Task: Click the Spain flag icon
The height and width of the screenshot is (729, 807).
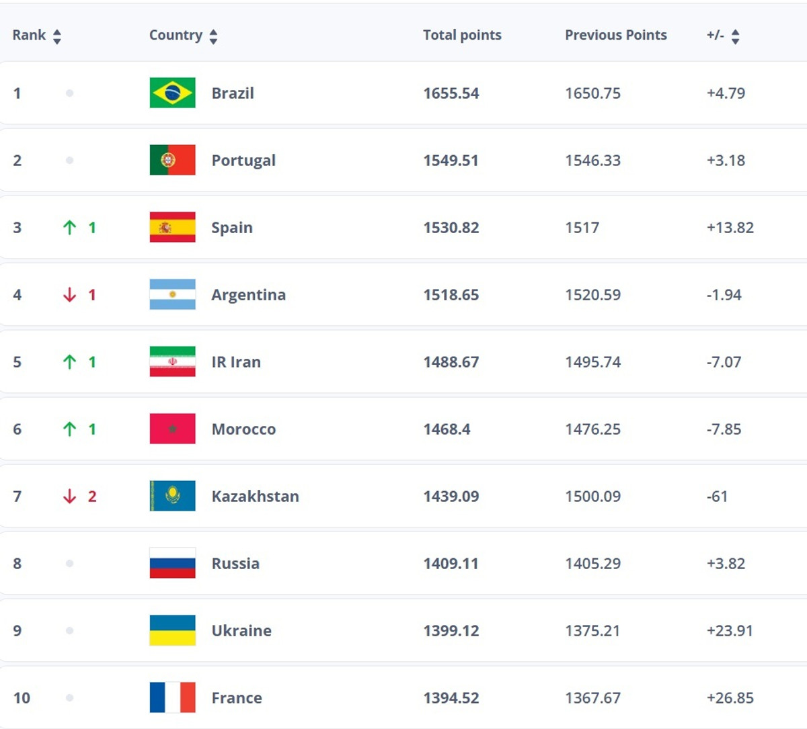Action: click(172, 227)
